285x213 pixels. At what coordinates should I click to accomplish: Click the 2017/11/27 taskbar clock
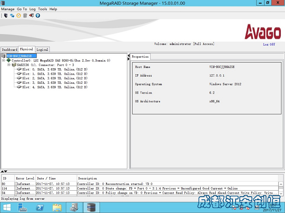272,210
